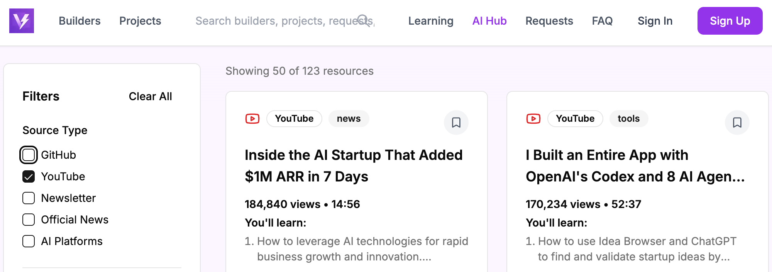Click '170,234 views • 52:37' text

pyautogui.click(x=583, y=204)
